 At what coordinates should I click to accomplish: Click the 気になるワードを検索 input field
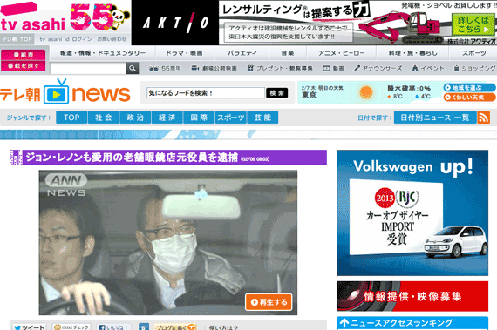click(x=206, y=93)
